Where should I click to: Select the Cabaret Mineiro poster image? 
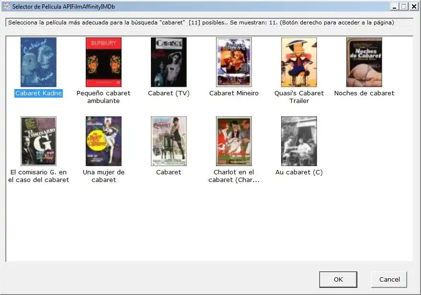234,62
